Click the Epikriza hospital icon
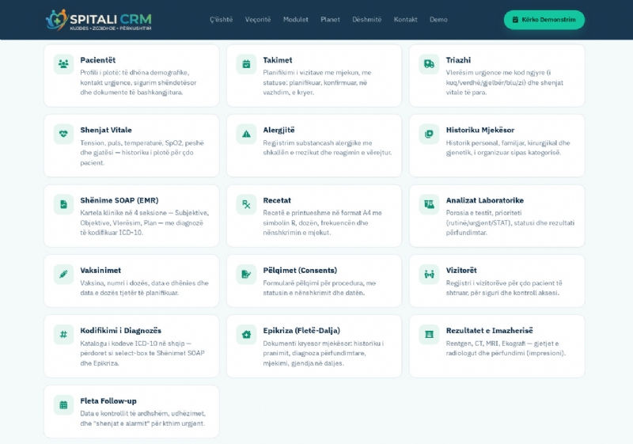Viewport: 633px width, 444px height. click(246, 335)
